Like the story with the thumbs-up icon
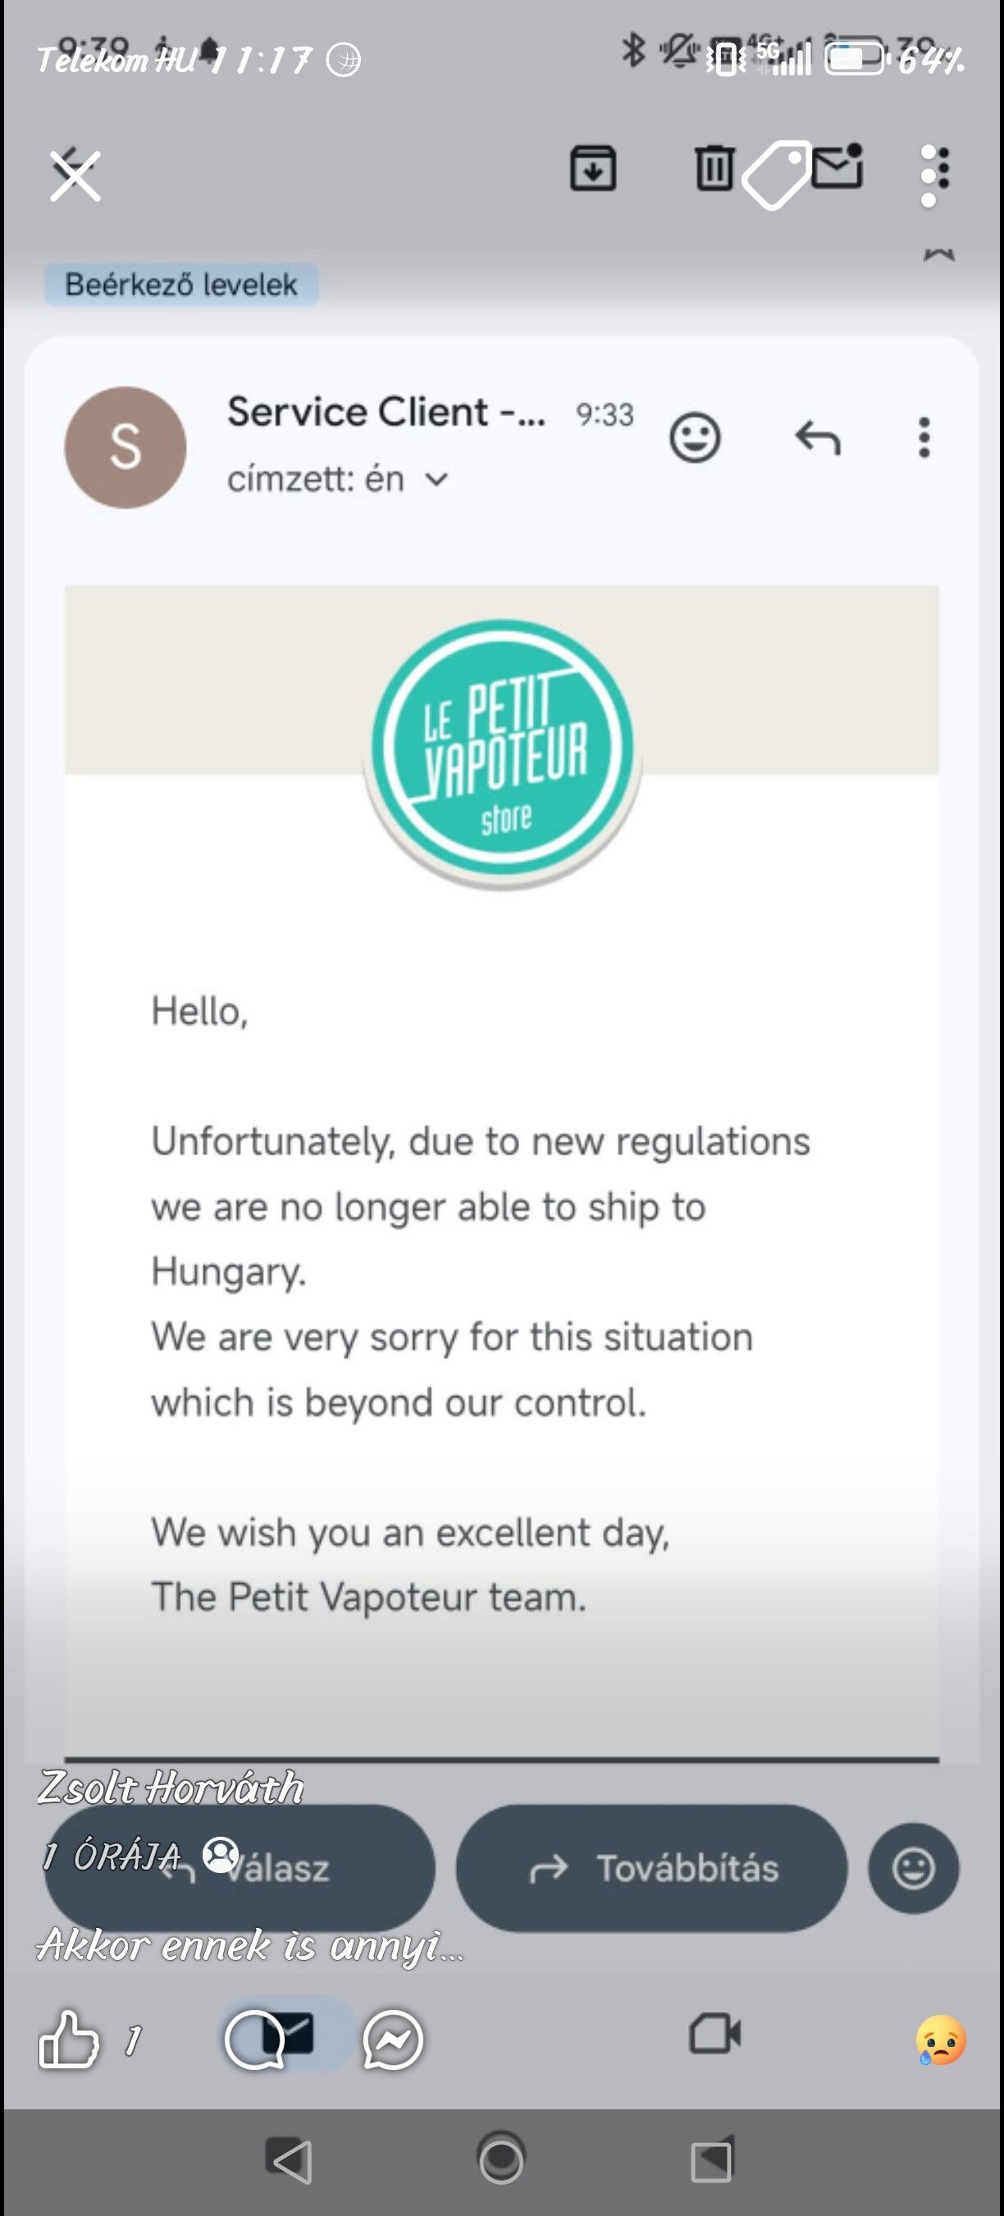Screen dimensions: 1004x2216 (x=69, y=2039)
